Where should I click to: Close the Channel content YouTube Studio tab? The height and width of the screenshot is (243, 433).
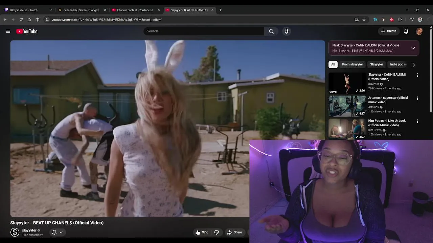click(x=159, y=10)
